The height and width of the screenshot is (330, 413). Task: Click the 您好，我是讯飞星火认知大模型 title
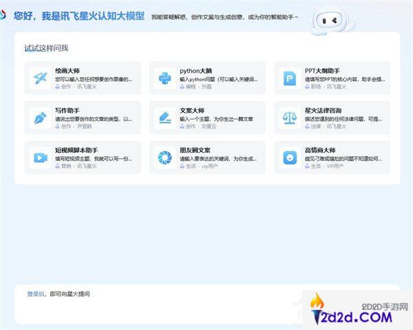point(79,16)
